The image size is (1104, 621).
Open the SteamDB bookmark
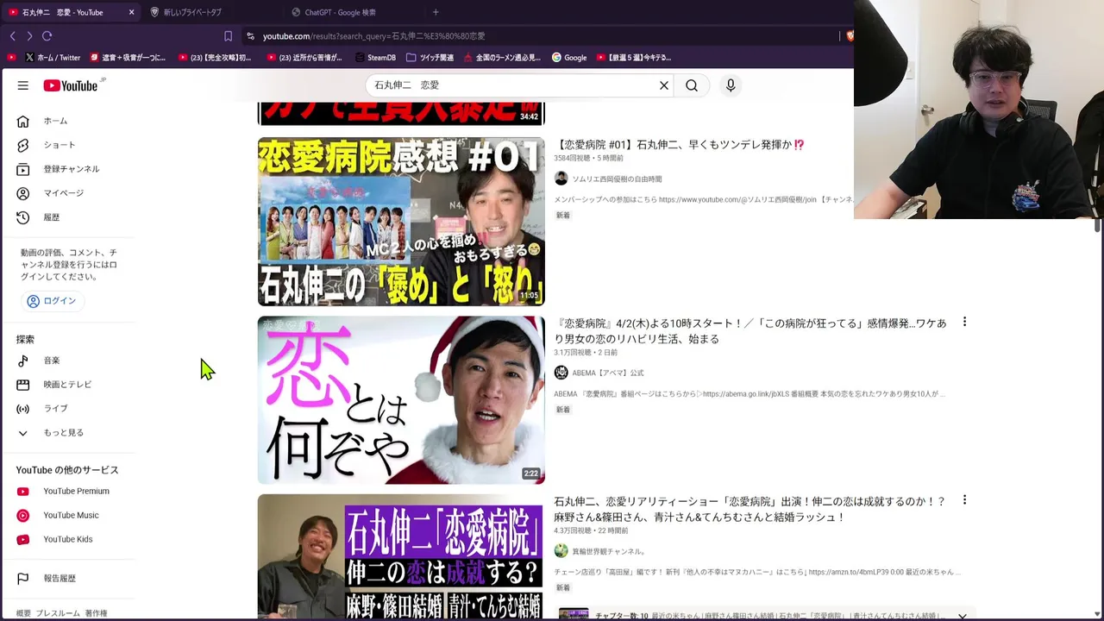(375, 58)
